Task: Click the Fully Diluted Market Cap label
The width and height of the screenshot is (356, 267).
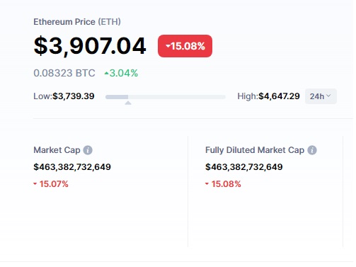Action: [x=255, y=150]
